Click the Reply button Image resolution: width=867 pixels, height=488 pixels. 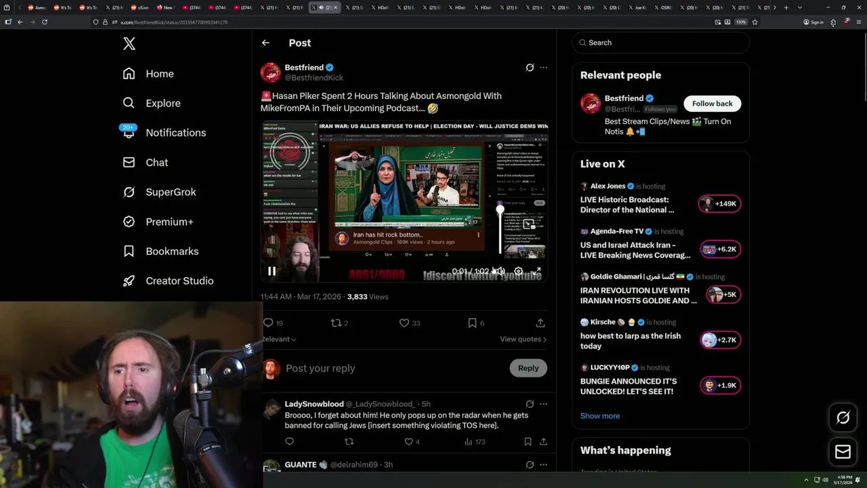[x=528, y=368]
